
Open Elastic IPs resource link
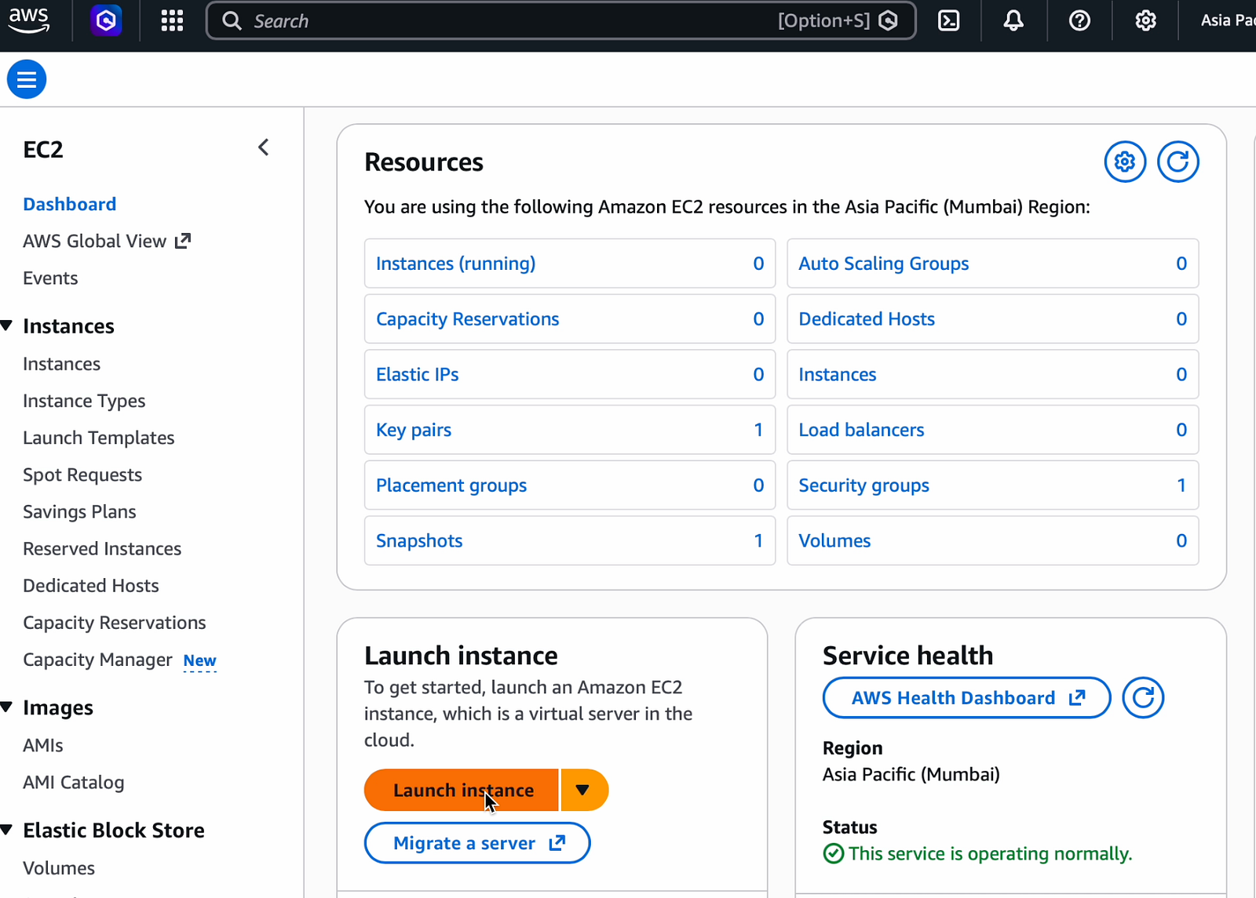pos(417,374)
